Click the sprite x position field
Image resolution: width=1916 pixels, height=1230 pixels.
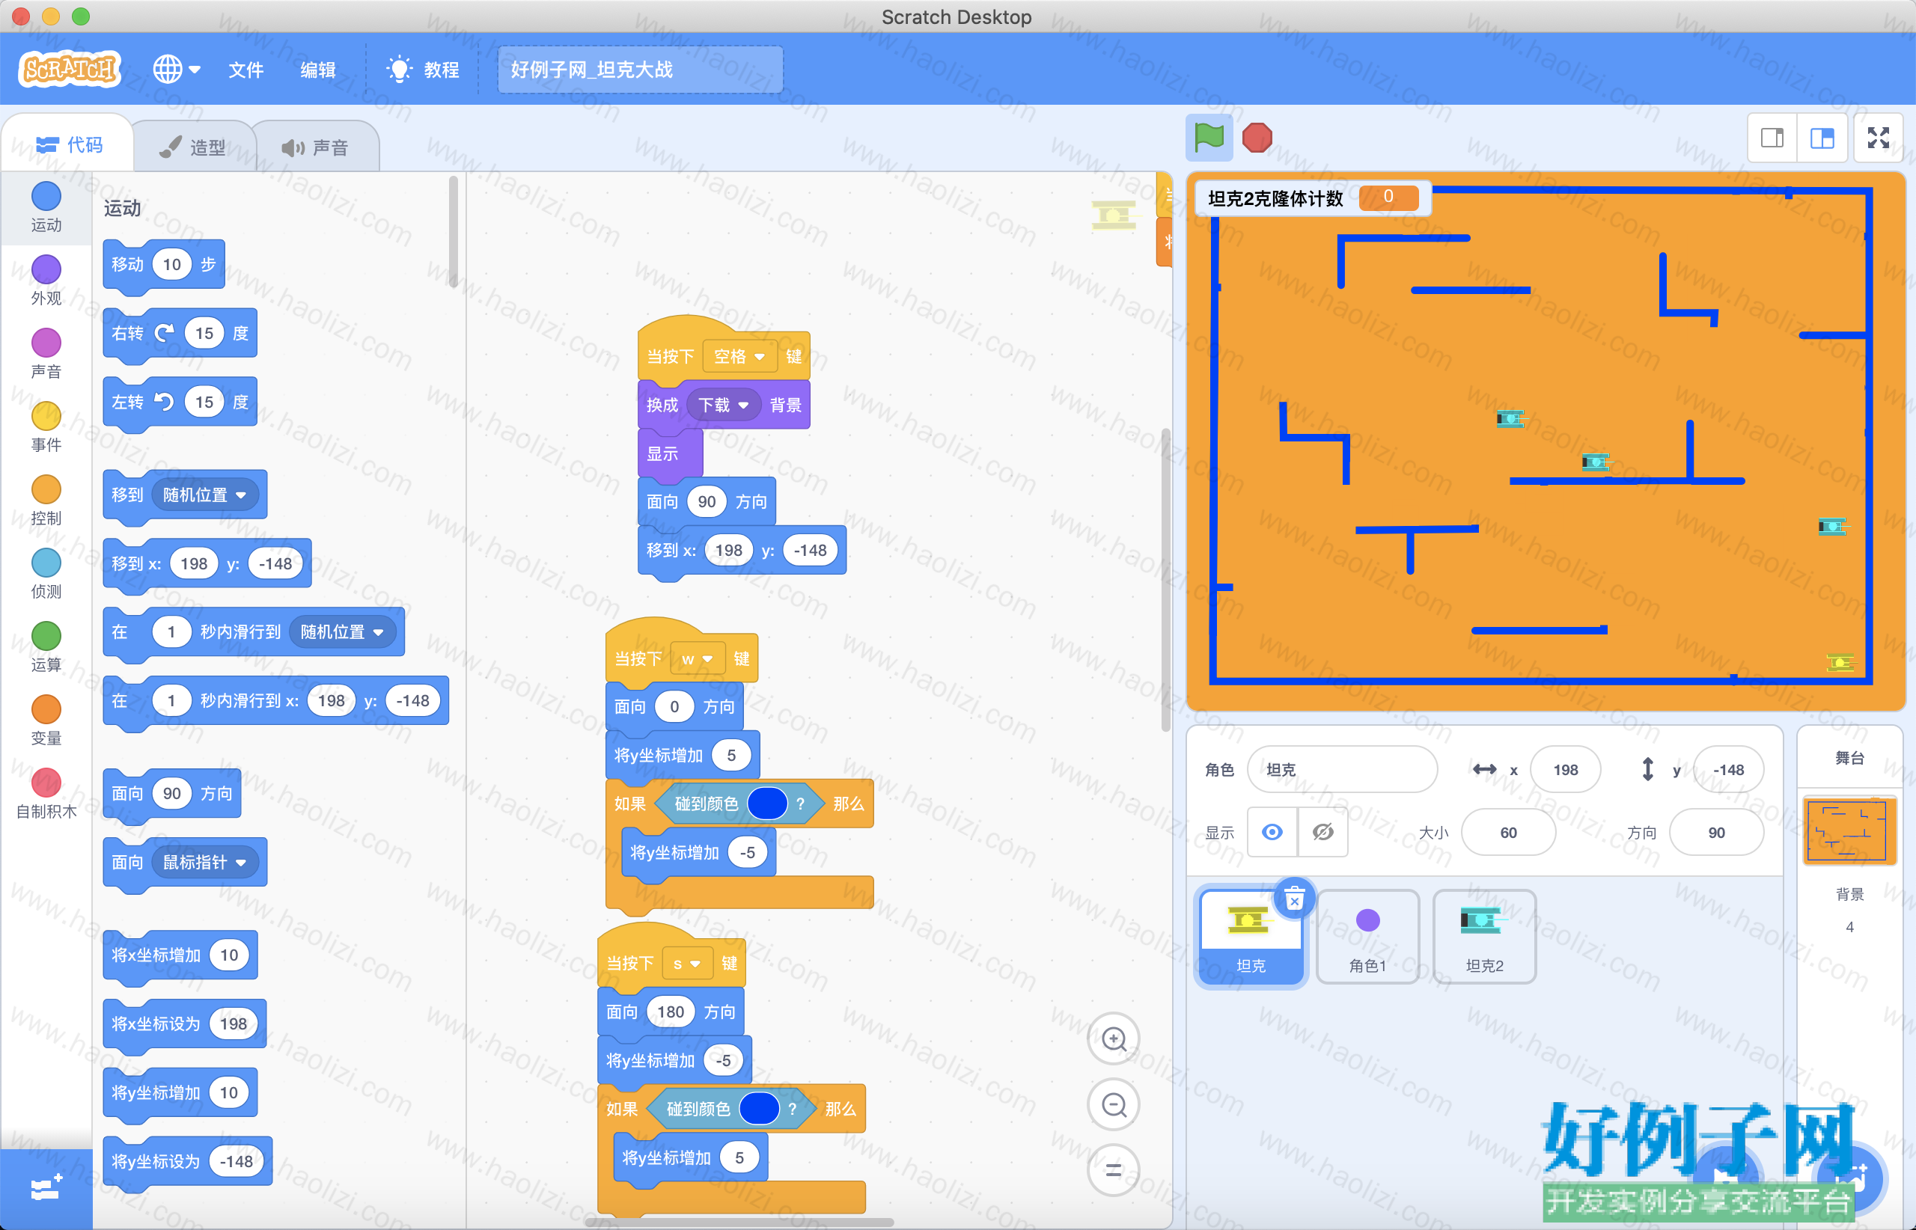1565,769
